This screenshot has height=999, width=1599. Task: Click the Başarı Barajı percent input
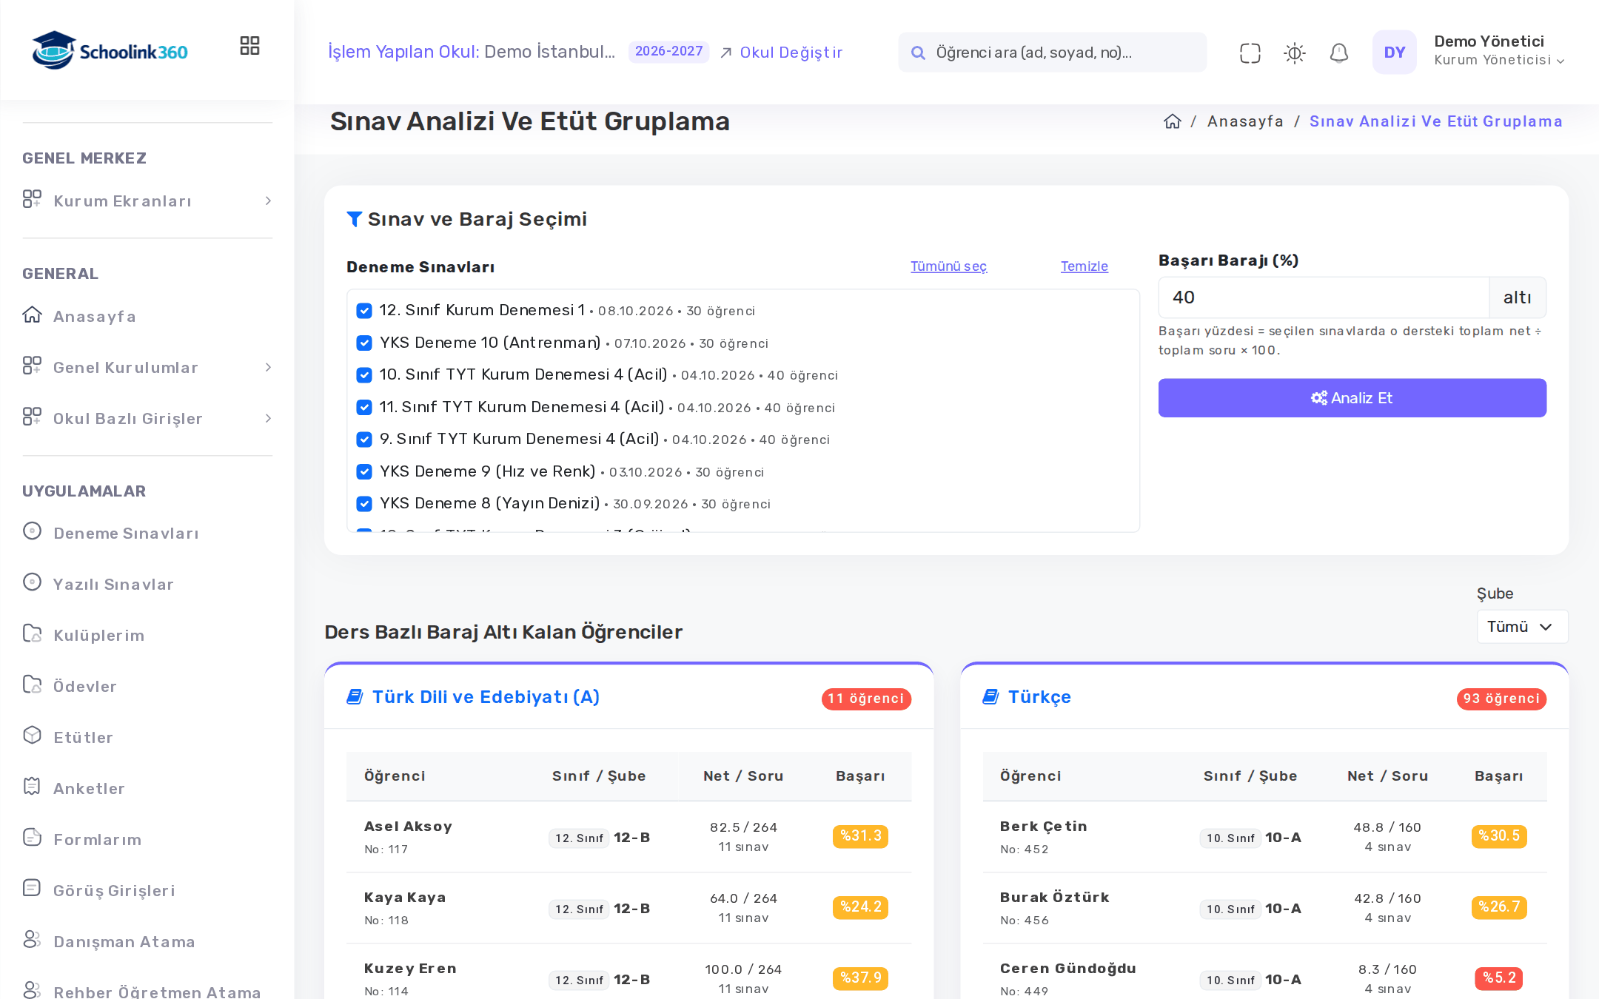click(x=1324, y=297)
